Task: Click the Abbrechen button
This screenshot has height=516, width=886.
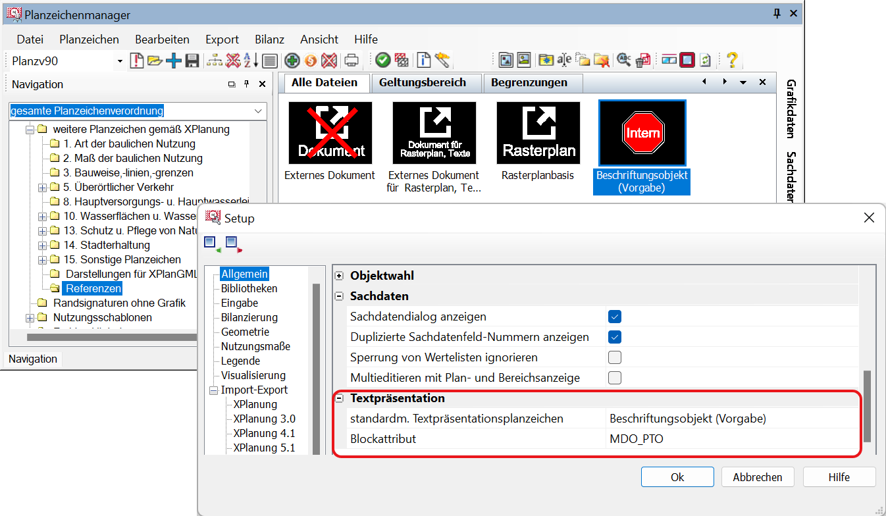Action: tap(758, 477)
